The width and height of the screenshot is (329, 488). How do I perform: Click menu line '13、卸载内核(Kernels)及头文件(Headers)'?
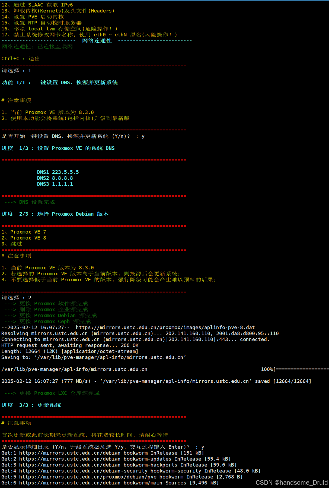pyautogui.click(x=58, y=11)
